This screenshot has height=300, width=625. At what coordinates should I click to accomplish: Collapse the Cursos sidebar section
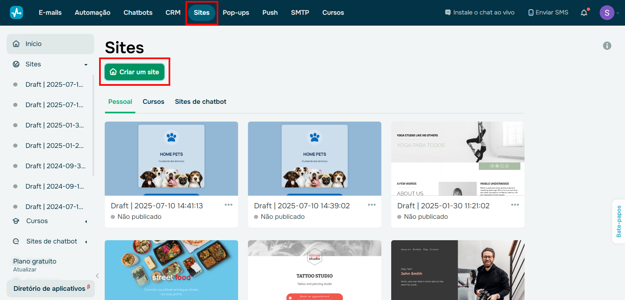(86, 221)
